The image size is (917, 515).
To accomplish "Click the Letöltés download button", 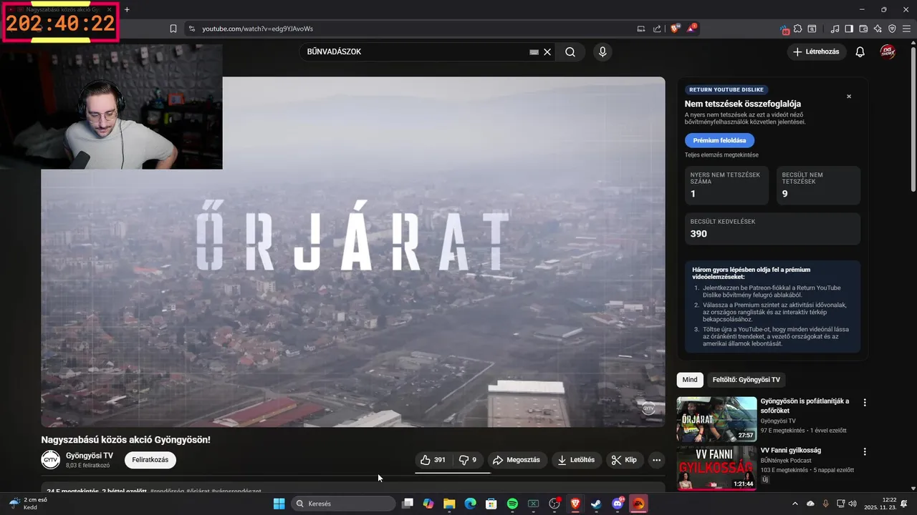I will 577,460.
